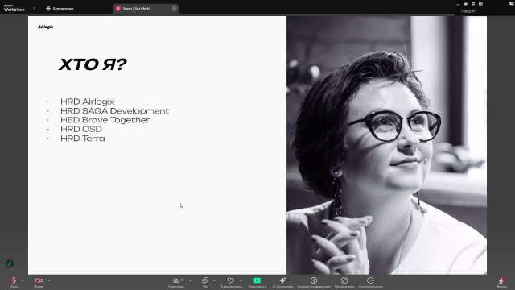Image resolution: width=515 pixels, height=290 pixels.
Task: Select the minimized blue strip view
Action: (x=458, y=4)
